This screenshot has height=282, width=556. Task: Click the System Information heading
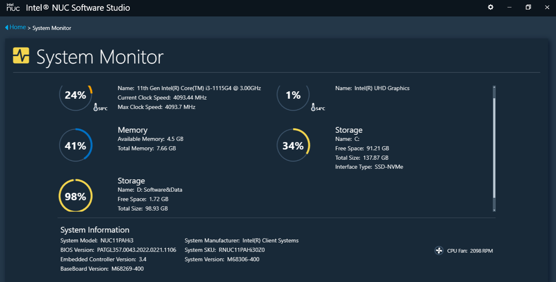[94, 230]
